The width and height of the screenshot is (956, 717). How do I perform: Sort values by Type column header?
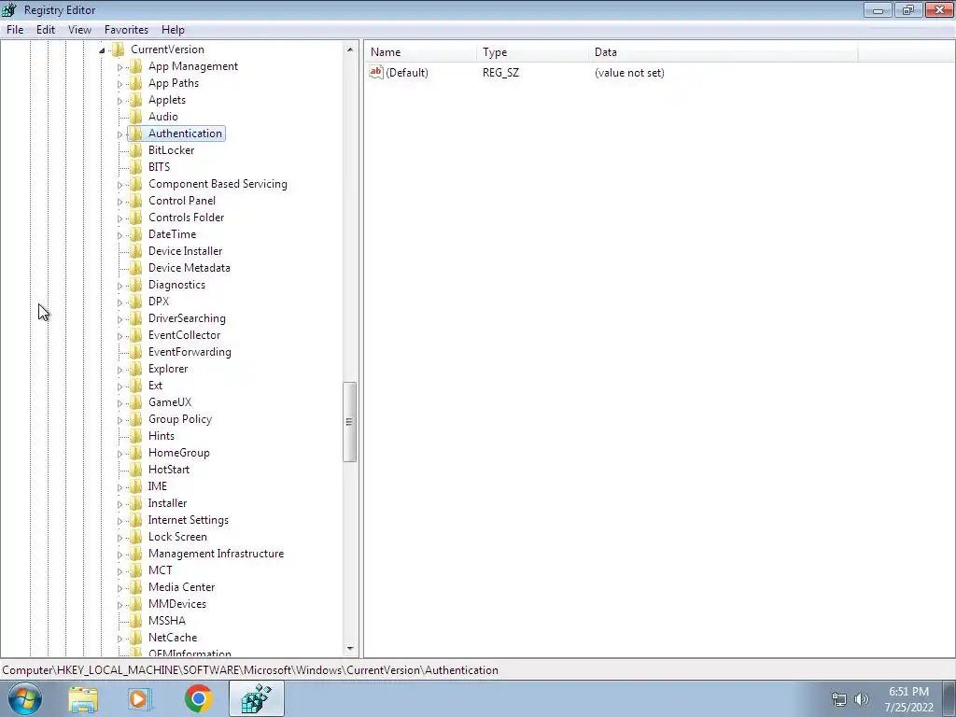pyautogui.click(x=533, y=52)
